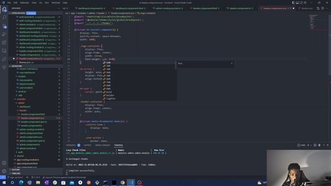This screenshot has width=331, height=186.
Task: Open header.component.html in the file tree
Action: [x=33, y=114]
